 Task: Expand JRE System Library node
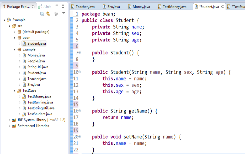point(9,120)
